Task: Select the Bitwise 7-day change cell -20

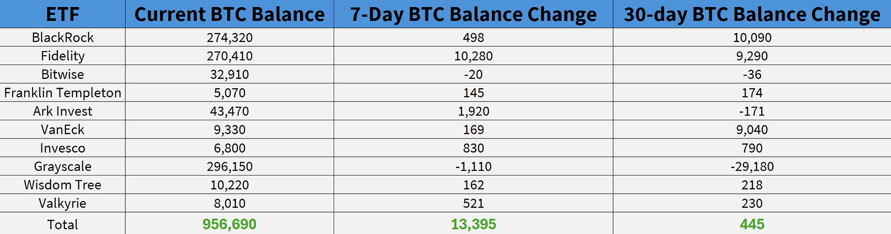Action: tap(473, 74)
